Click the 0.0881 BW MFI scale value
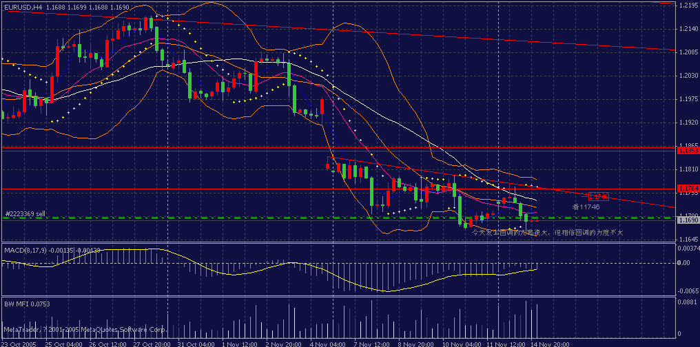700x347 pixels. [x=687, y=302]
